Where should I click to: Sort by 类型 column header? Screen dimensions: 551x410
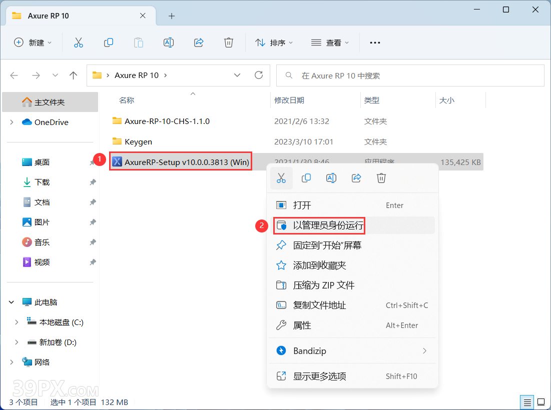tap(372, 100)
